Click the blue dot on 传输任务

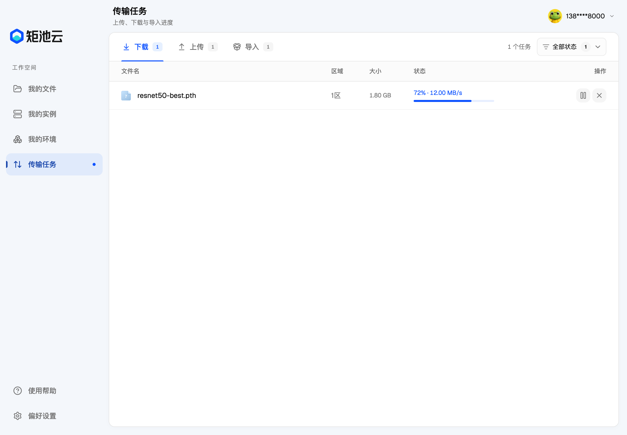click(x=94, y=164)
